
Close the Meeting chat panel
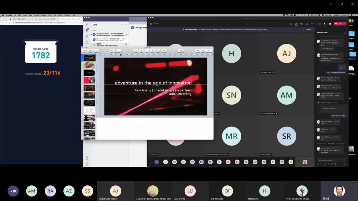(x=345, y=32)
